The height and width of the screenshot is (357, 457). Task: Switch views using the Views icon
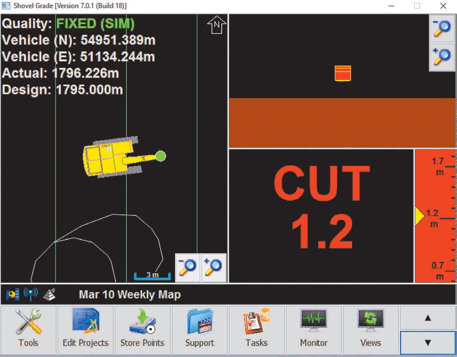pos(371,329)
